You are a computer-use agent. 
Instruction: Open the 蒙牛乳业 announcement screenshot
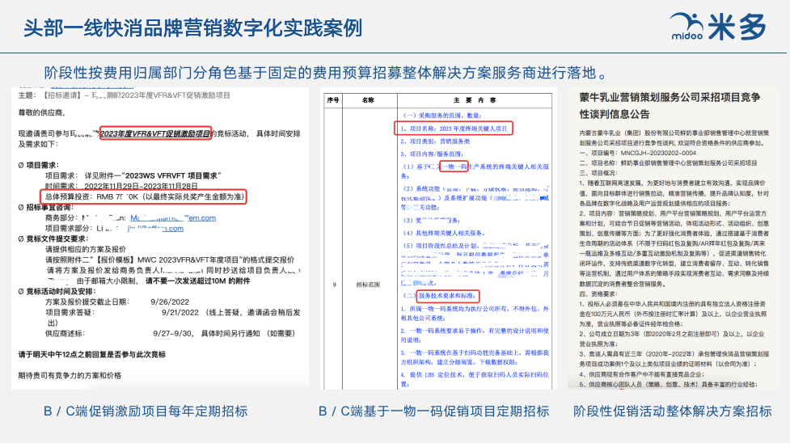click(x=674, y=238)
